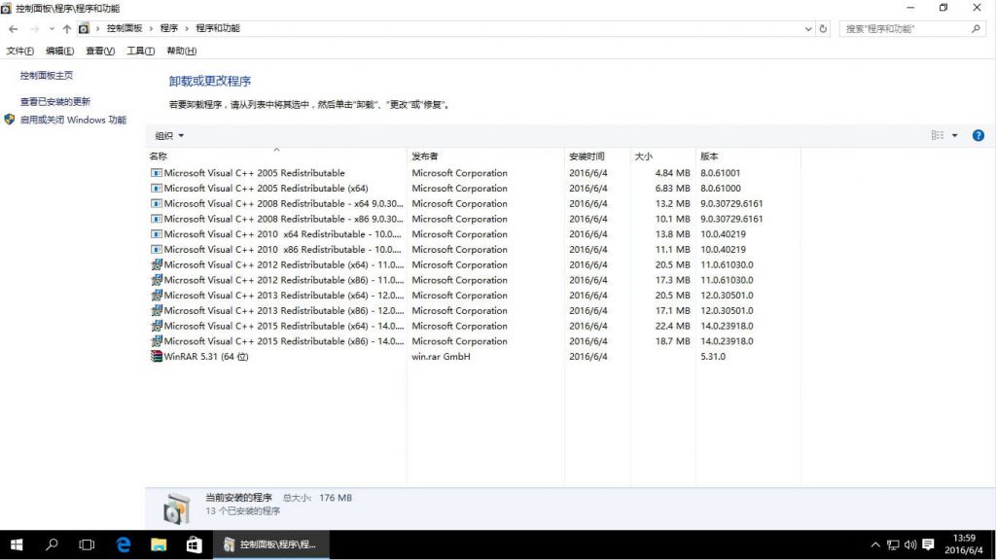This screenshot has height=560, width=996.
Task: Click the Visual C++ 2013 (x64) icon
Action: (157, 296)
